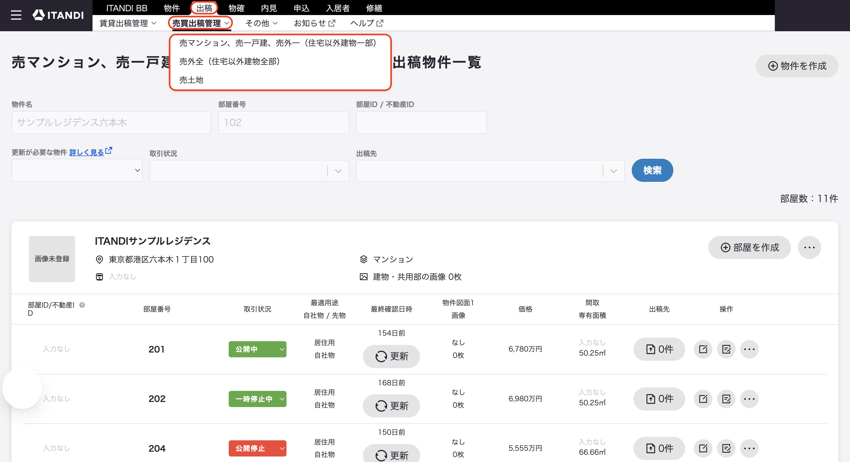Open more options for room 201

pyautogui.click(x=749, y=349)
